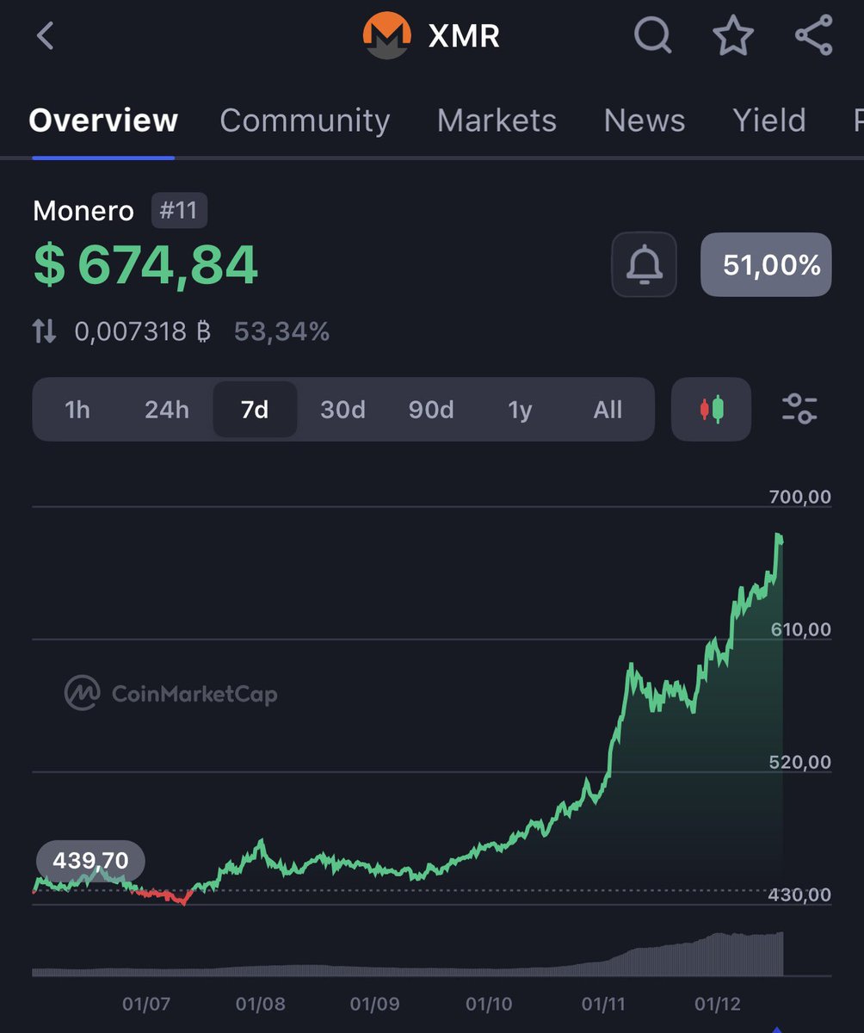Tap the 439,70 price label bubble
The image size is (864, 1033).
pyautogui.click(x=89, y=860)
